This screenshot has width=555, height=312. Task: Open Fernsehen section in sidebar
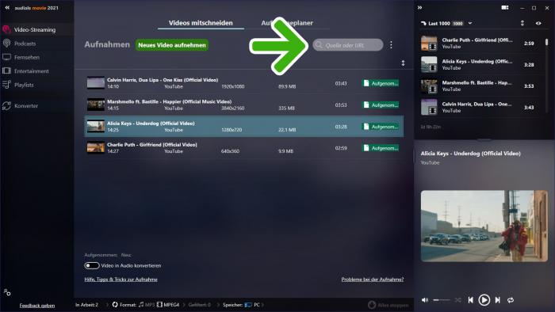pos(26,57)
